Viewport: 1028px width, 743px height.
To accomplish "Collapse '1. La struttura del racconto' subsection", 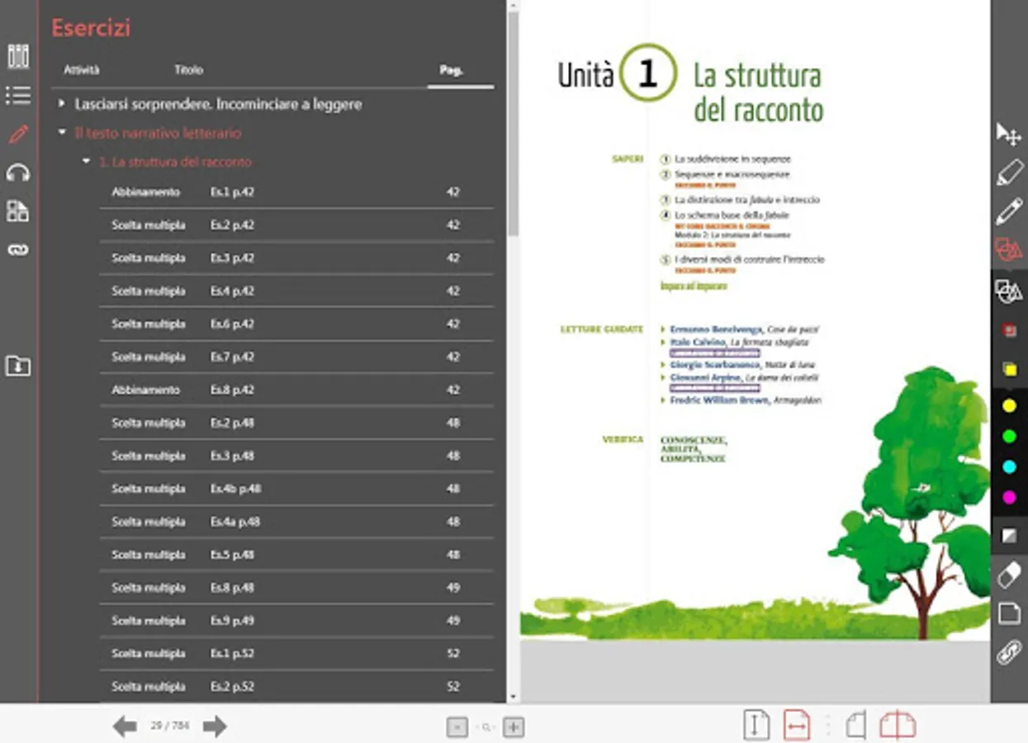I will (x=86, y=162).
